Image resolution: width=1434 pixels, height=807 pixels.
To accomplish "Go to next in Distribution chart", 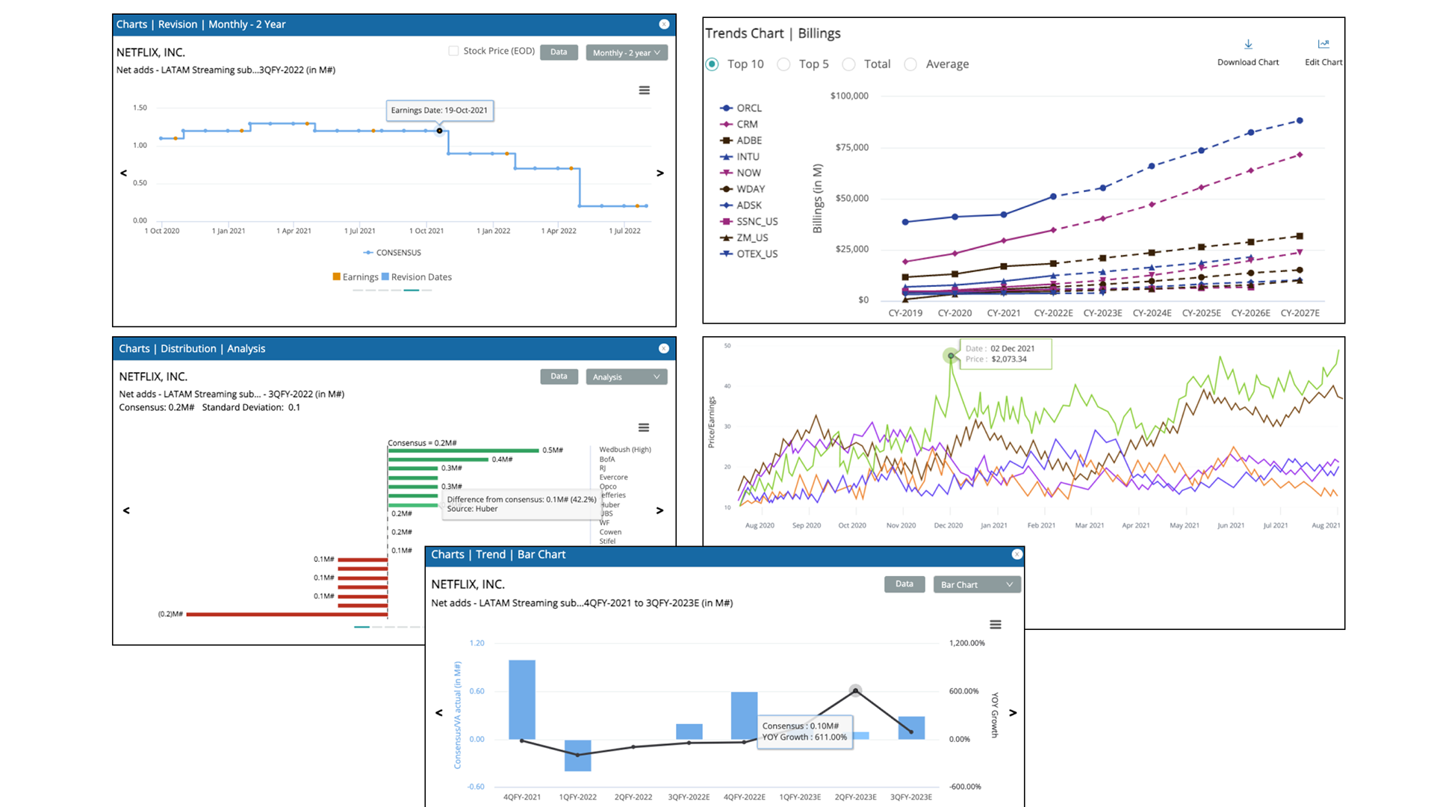I will (659, 511).
